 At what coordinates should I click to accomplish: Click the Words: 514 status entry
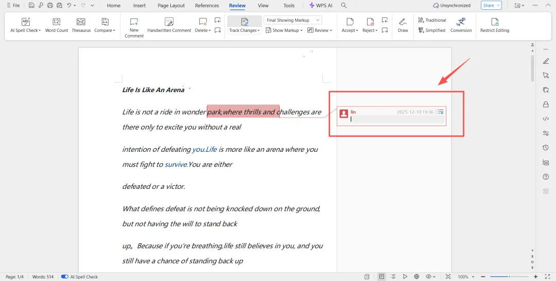point(43,277)
